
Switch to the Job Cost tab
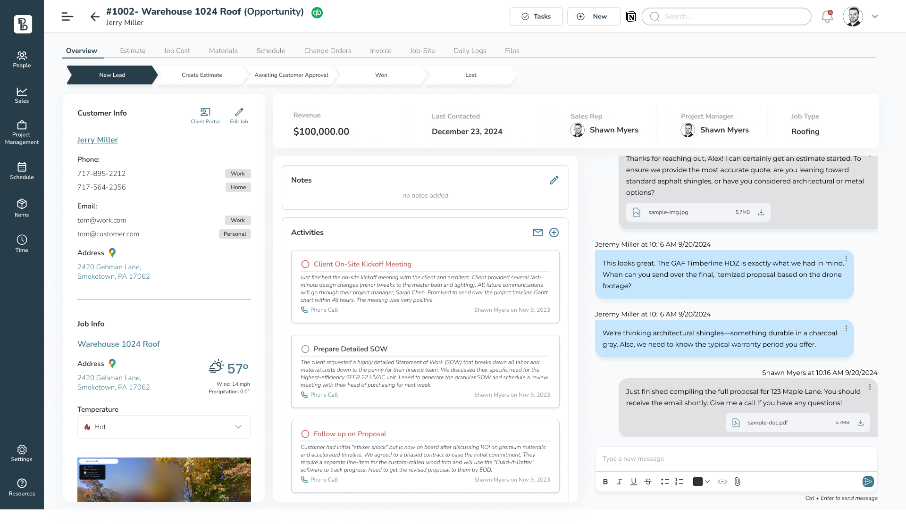pyautogui.click(x=177, y=50)
